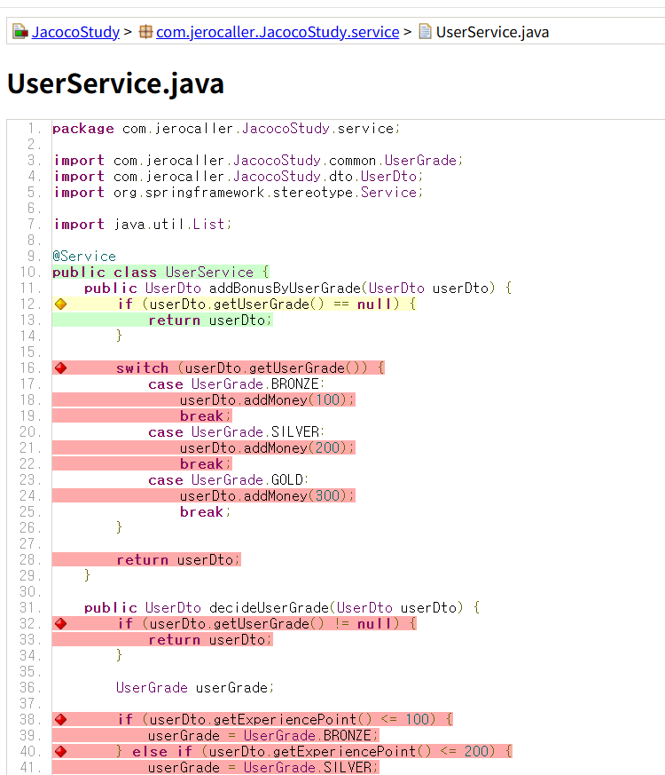The height and width of the screenshot is (775, 665).
Task: Click the red 'userDto.addMoney(100);' line
Action: (x=266, y=400)
